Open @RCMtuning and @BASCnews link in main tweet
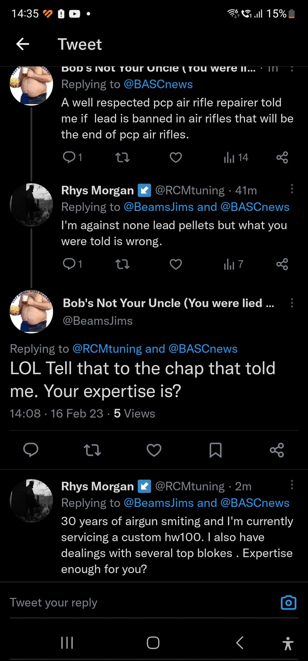This screenshot has height=661, width=308. 155,349
